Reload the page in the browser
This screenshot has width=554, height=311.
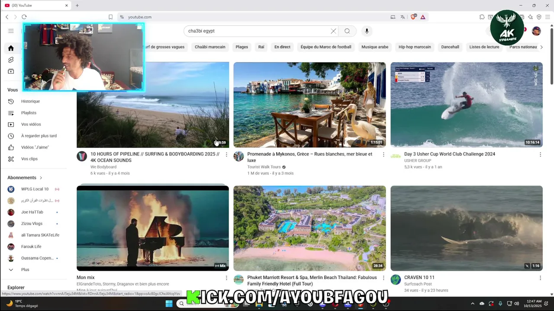pos(24,17)
